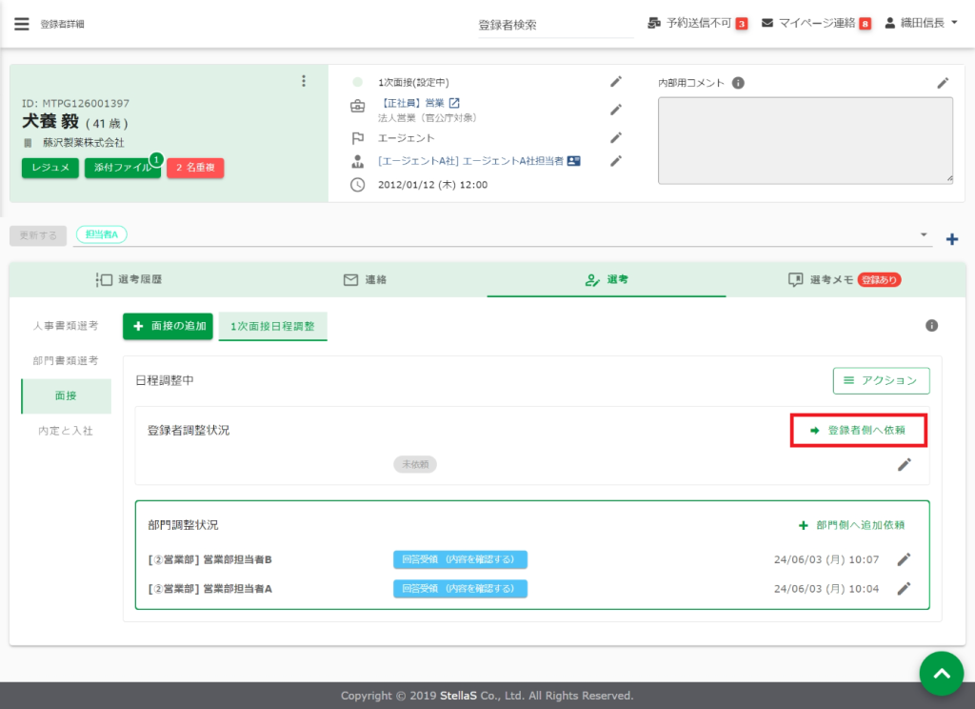Edit the internal comment pencil icon
Screen dimensions: 975x709
click(943, 83)
